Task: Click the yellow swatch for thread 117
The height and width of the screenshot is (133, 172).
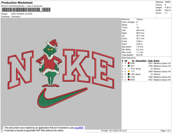Action: coord(128,71)
